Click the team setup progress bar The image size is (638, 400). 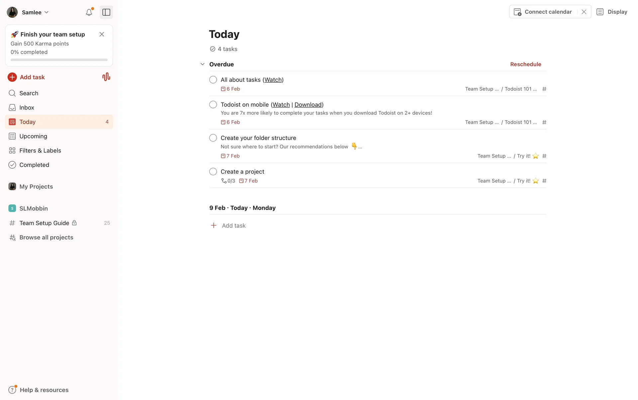59,60
